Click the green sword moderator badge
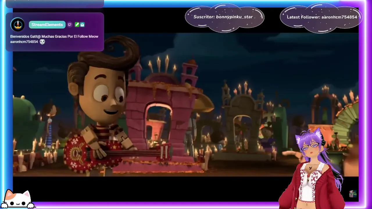The image size is (372, 209). coord(77,25)
